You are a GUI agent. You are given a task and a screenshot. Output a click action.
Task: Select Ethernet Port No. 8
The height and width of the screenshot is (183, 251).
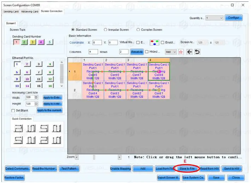pyautogui.click(x=50, y=72)
